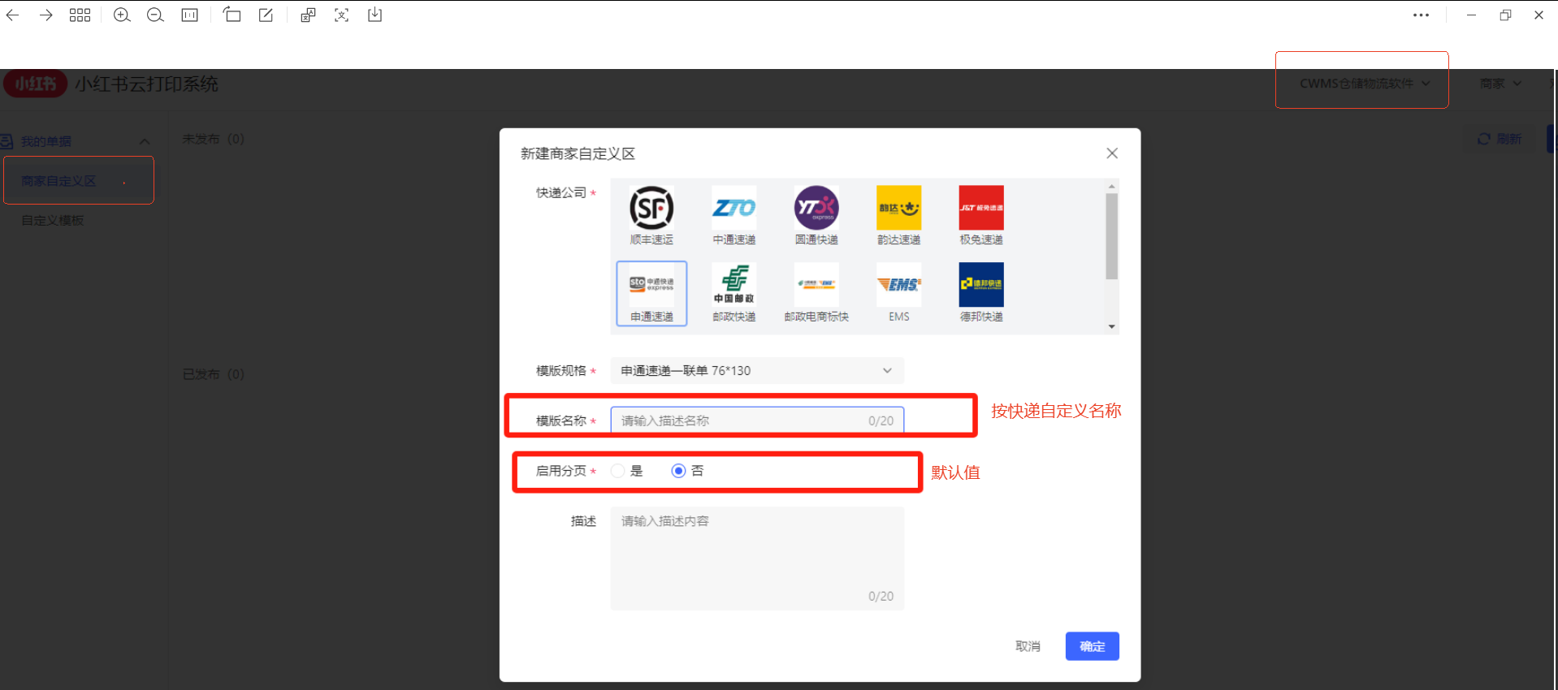The image size is (1558, 690).
Task: Show actual size with 1:1 icon
Action: (x=190, y=15)
